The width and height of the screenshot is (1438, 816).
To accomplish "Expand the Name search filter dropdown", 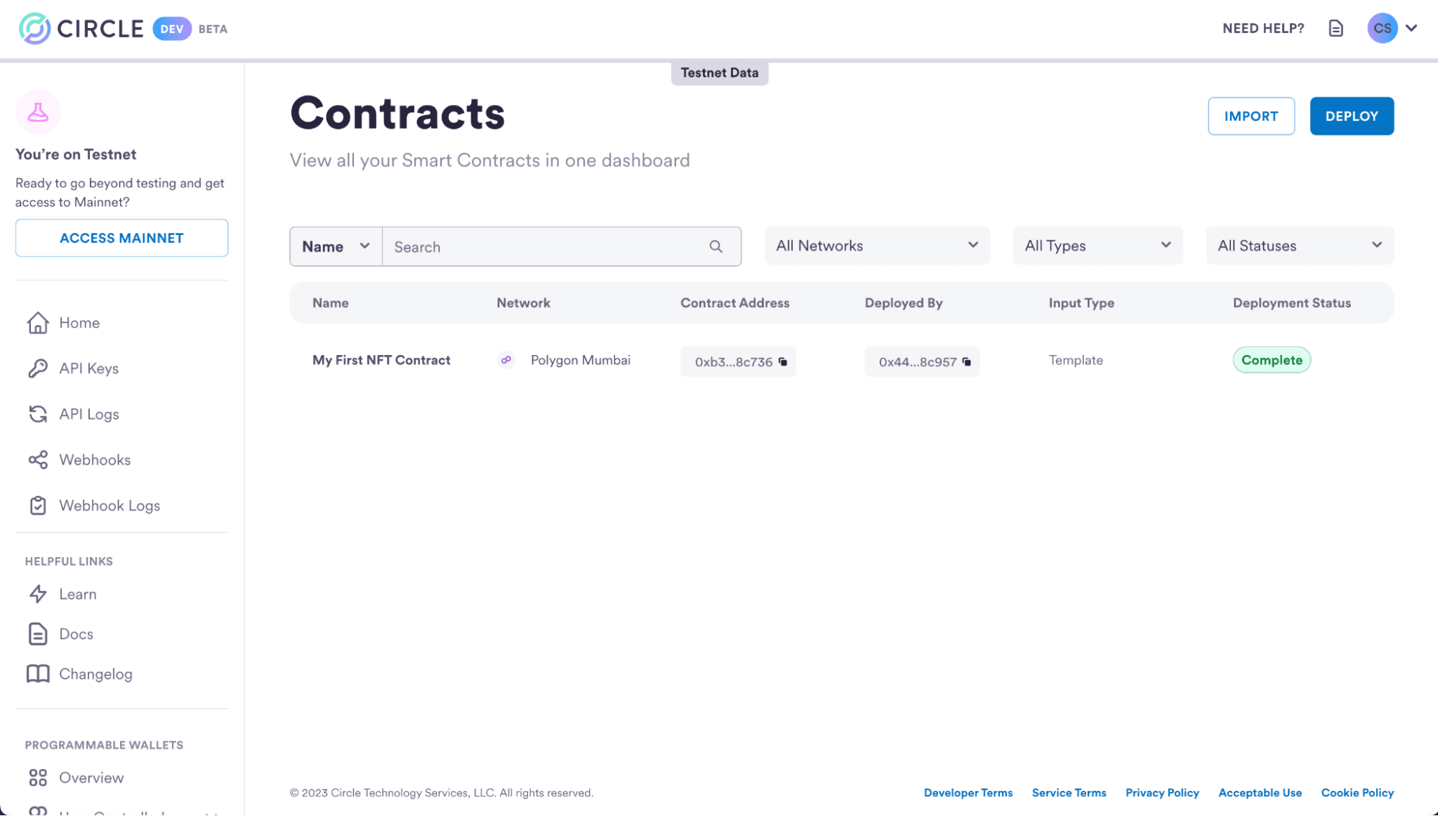I will 336,247.
